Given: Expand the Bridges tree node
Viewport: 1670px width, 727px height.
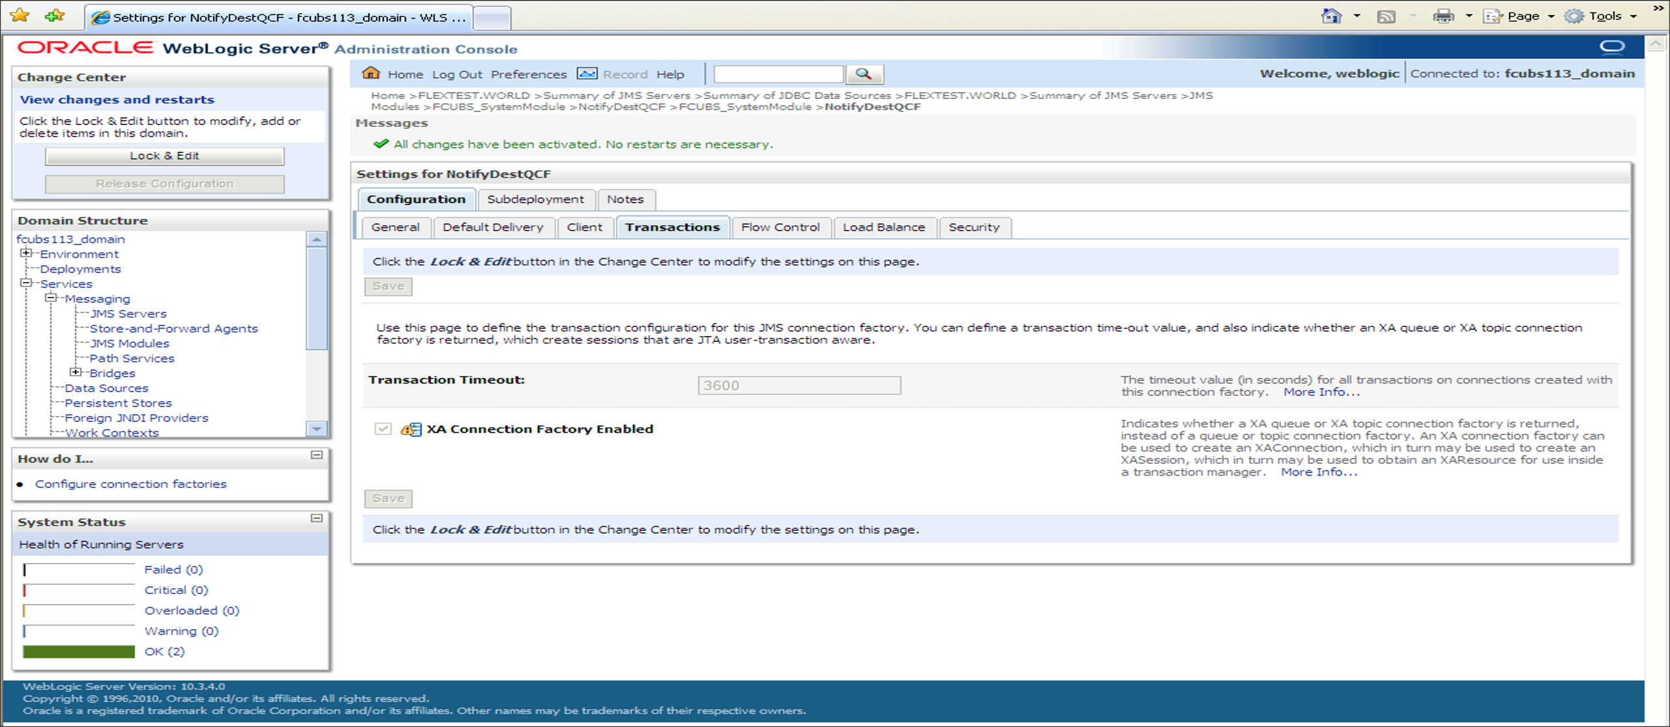Looking at the screenshot, I should tap(76, 373).
